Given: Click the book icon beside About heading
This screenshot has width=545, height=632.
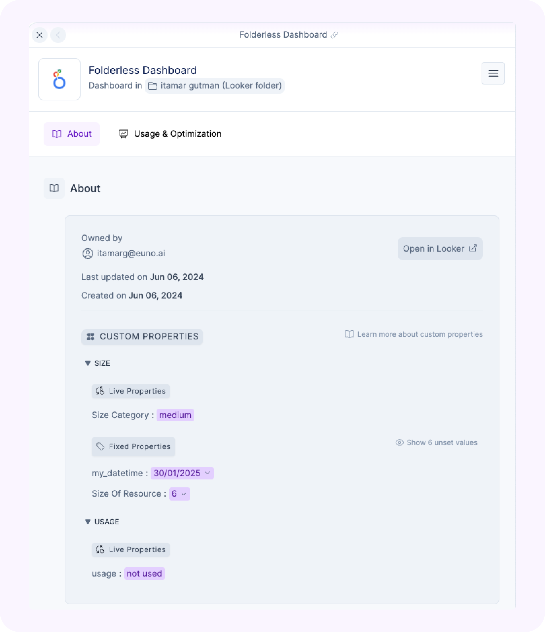Looking at the screenshot, I should [x=54, y=188].
